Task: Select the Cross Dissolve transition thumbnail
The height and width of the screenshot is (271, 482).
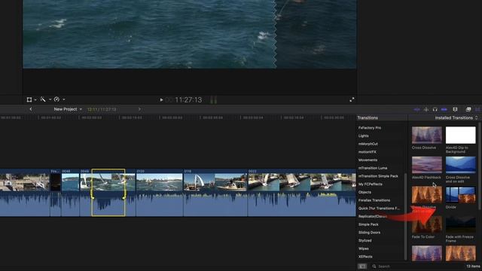Action: coord(427,135)
